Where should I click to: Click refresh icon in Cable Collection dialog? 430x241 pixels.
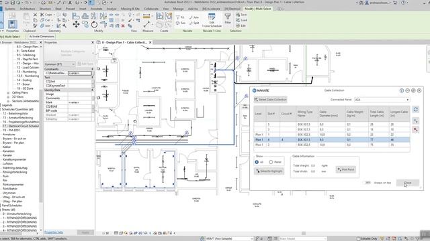tap(416, 110)
